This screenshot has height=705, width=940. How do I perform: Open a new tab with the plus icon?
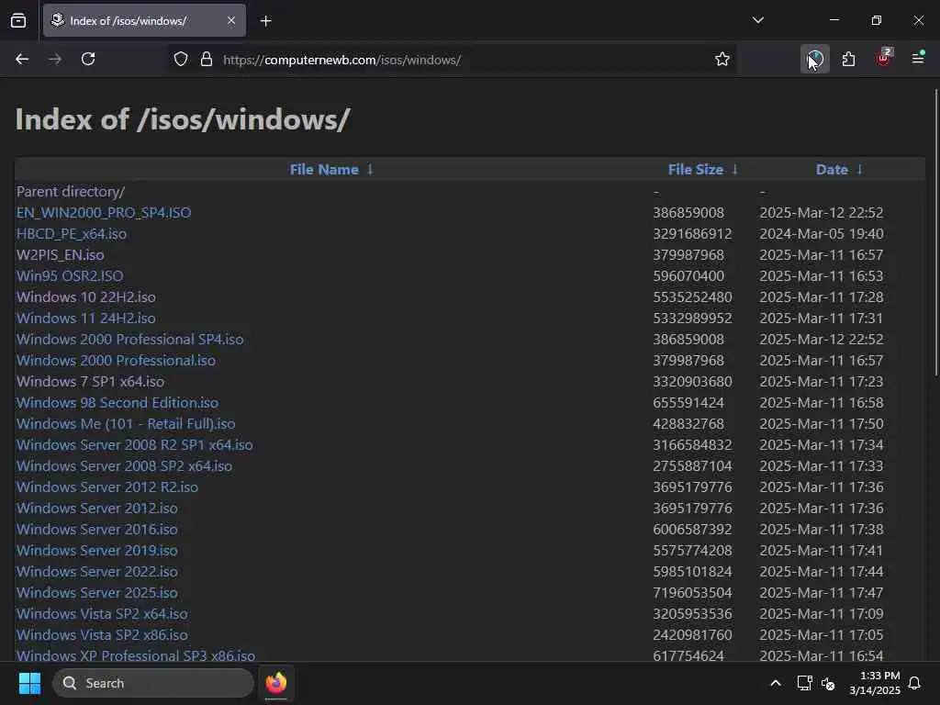[x=266, y=21]
